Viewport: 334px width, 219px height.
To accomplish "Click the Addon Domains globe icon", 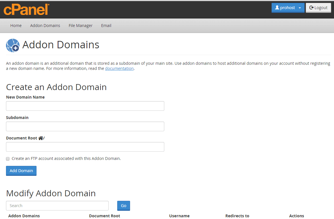I will point(13,45).
